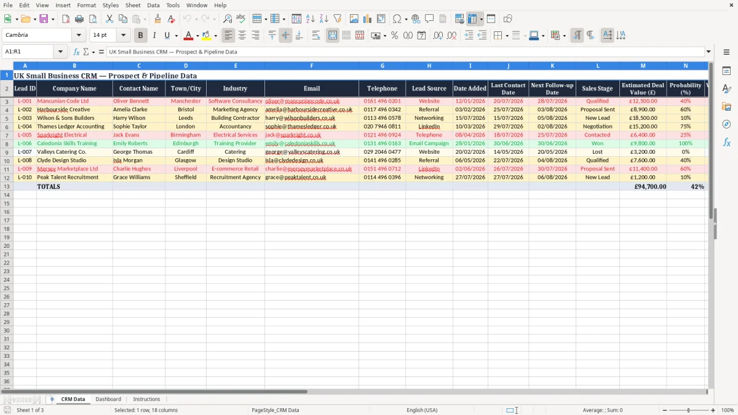
Task: Toggle Freeze Rows and Columns
Action: 472,19
